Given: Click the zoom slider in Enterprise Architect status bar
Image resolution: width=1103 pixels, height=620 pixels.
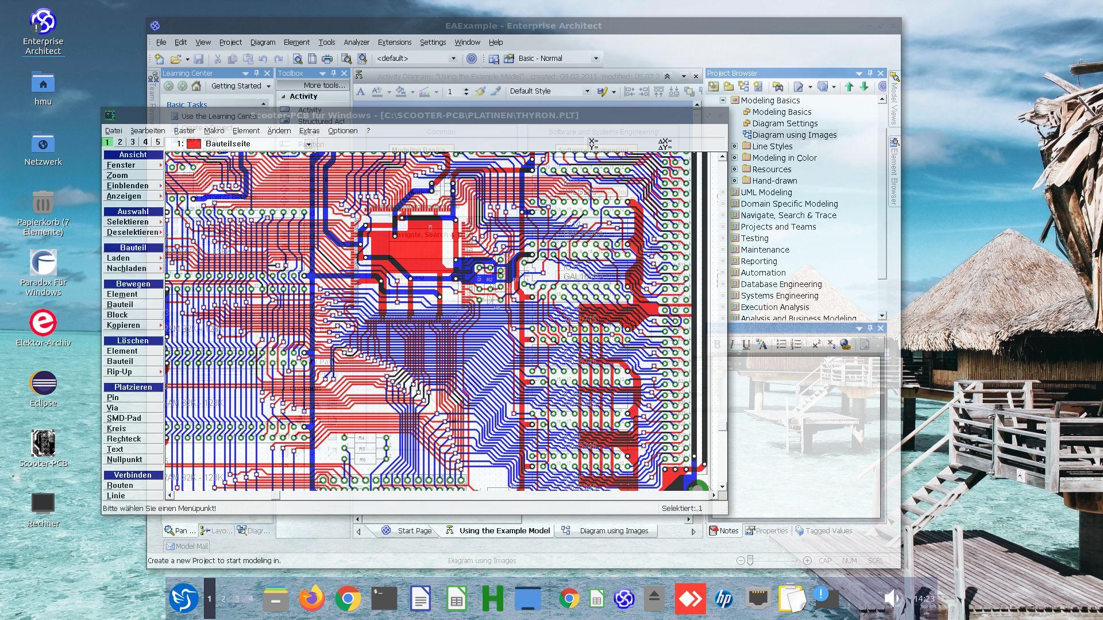Looking at the screenshot, I should point(750,561).
